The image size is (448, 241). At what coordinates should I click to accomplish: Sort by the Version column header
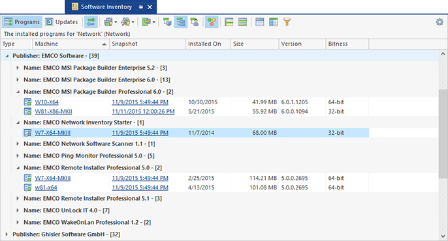point(302,44)
